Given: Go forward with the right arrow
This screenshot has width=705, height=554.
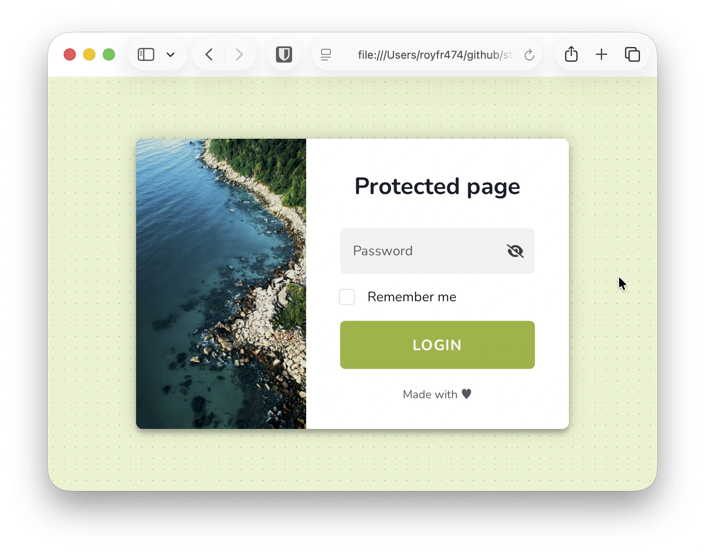Looking at the screenshot, I should pos(239,54).
